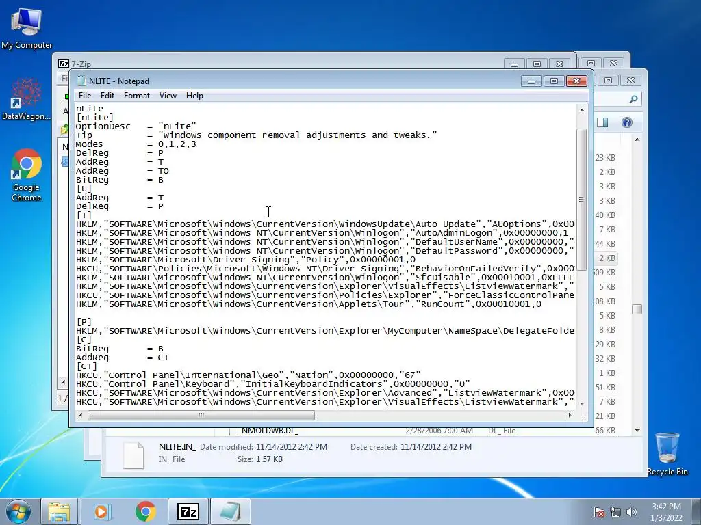Click the Notepad horizontal scrollbar thumb
Screen dimensions: 701x525
tap(201, 415)
